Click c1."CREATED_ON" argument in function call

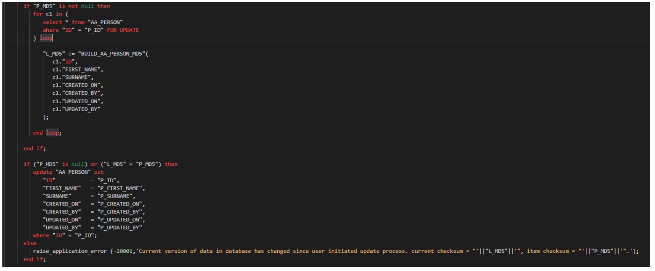click(x=78, y=86)
